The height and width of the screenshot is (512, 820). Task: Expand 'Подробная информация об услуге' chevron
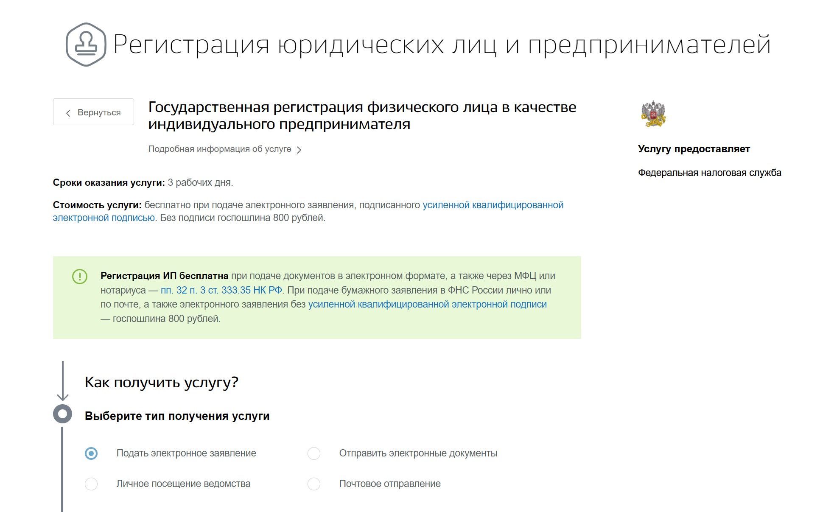point(299,150)
